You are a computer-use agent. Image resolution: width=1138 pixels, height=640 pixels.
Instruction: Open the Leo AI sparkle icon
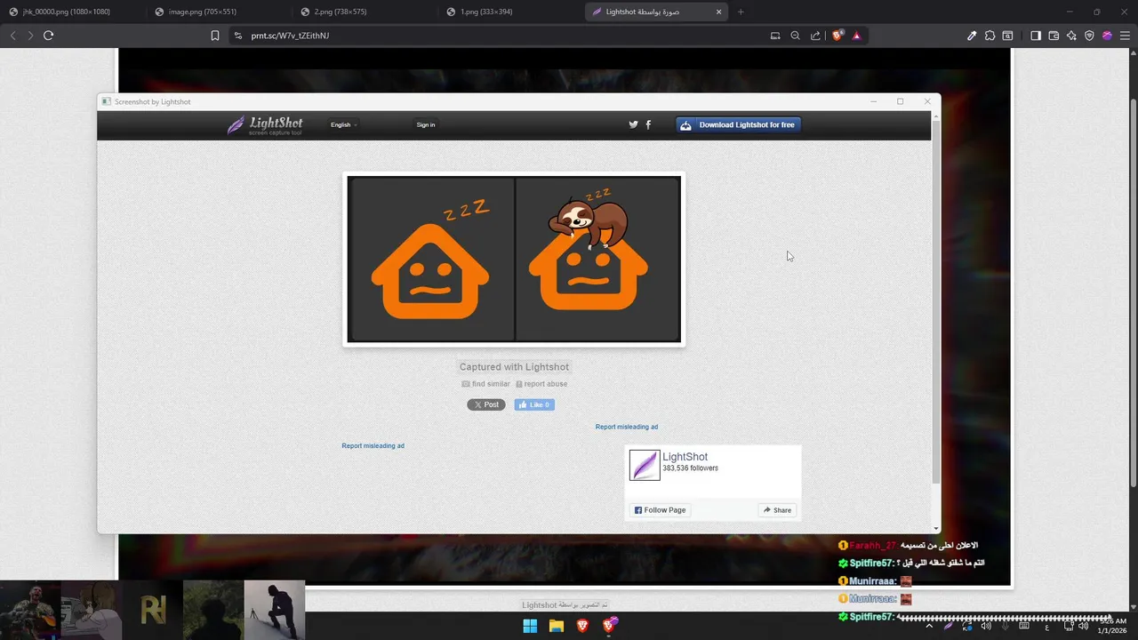pyautogui.click(x=1071, y=36)
